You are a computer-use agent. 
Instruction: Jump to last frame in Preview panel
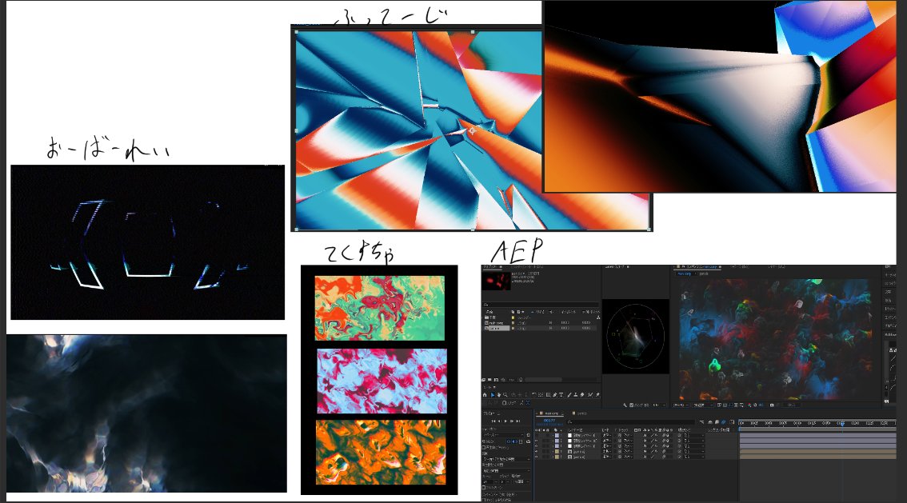[x=517, y=421]
